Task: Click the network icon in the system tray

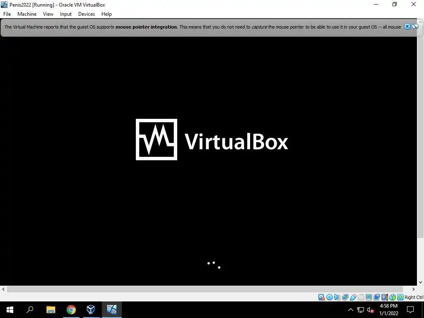Action: pyautogui.click(x=361, y=310)
